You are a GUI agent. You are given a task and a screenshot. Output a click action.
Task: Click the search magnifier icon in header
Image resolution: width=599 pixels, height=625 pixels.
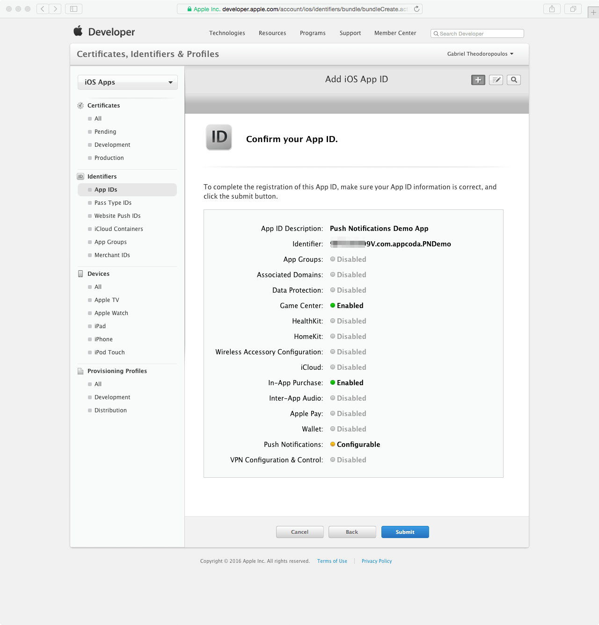(x=514, y=80)
